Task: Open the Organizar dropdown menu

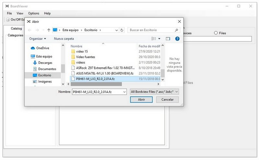Action: pyautogui.click(x=38, y=39)
